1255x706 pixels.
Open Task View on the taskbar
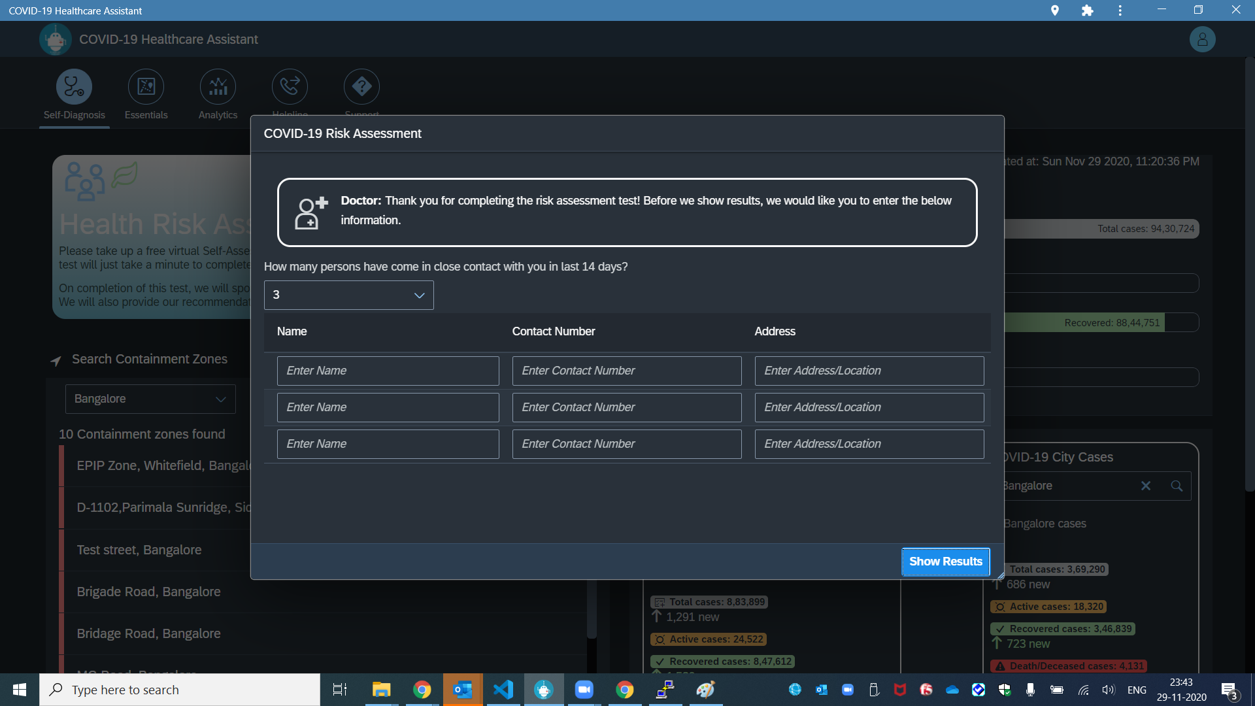click(340, 690)
